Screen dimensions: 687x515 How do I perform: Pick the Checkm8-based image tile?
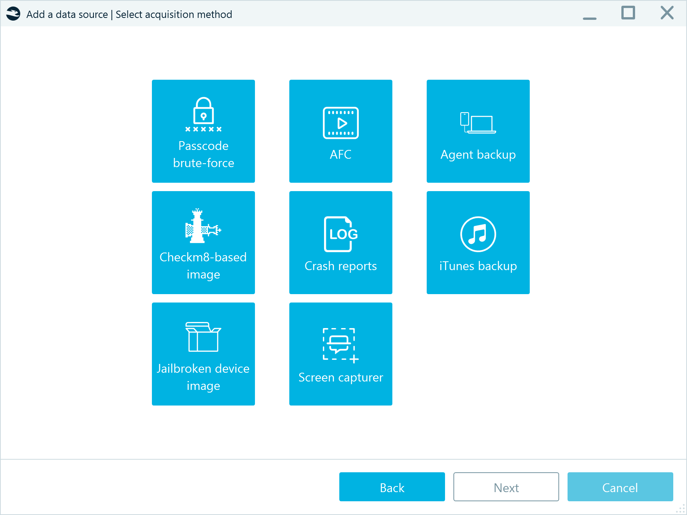pos(203,243)
